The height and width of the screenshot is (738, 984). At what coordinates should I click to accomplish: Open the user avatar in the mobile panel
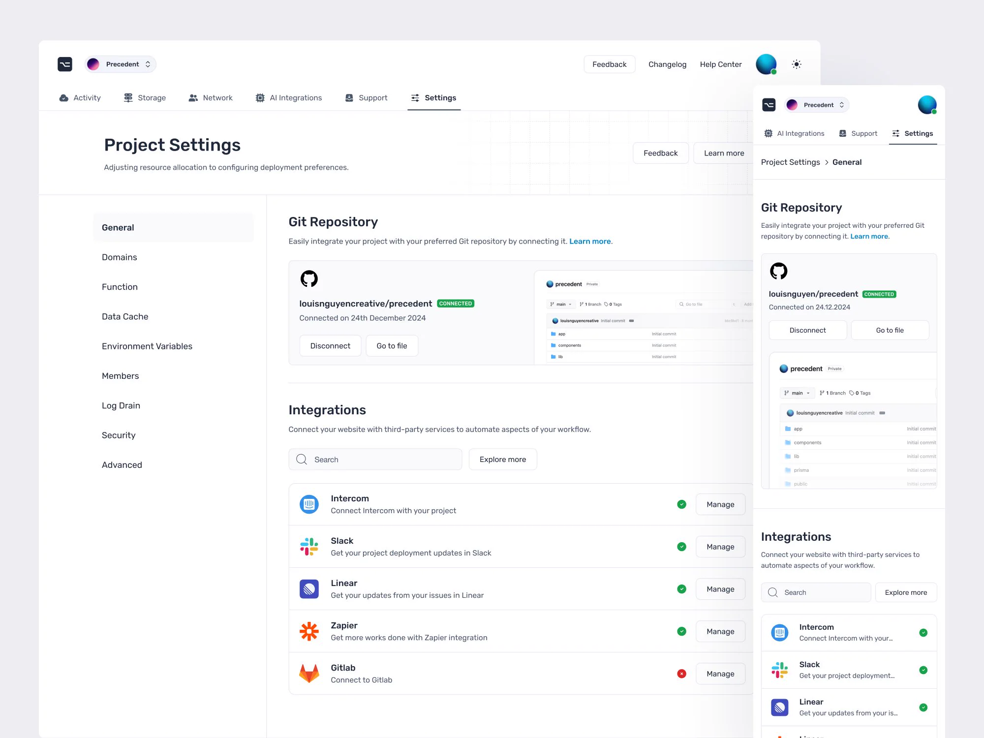point(927,105)
